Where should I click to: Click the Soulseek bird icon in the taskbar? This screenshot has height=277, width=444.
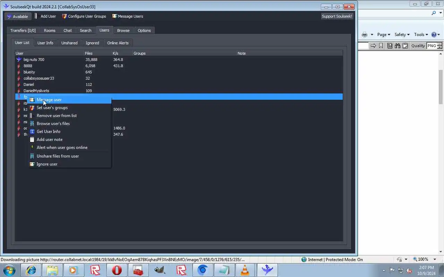click(x=267, y=270)
